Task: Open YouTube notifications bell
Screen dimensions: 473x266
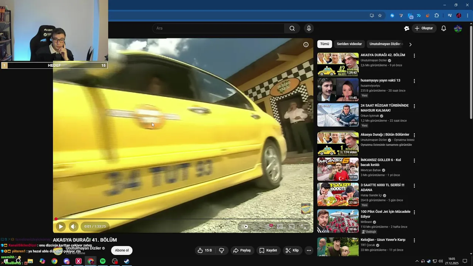Action: pos(444,28)
